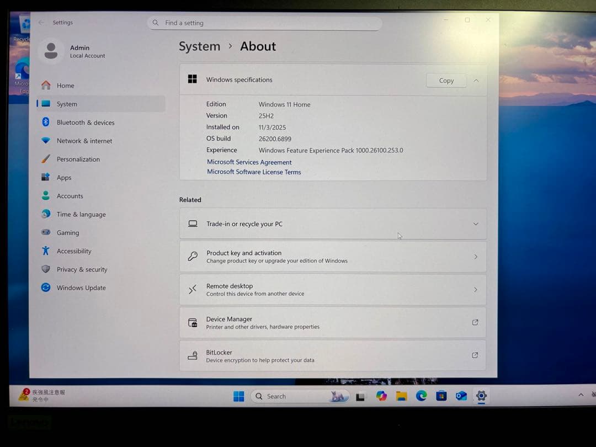596x447 pixels.
Task: Open Microsoft Store from the taskbar
Action: click(441, 396)
